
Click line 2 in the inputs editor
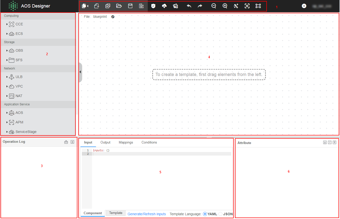161,154
